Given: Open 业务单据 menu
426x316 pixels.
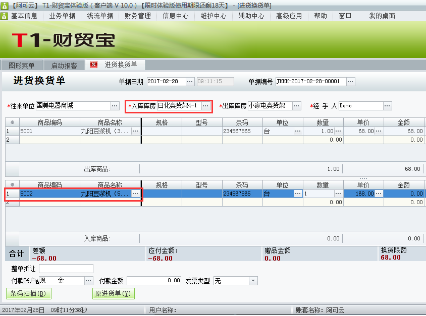Looking at the screenshot, I should 62,16.
